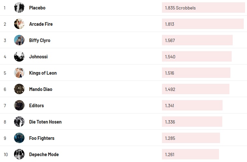Screen dimensions: 247x162
Task: Open Arcade Fire's artist avatar image
Action: pyautogui.click(x=19, y=24)
